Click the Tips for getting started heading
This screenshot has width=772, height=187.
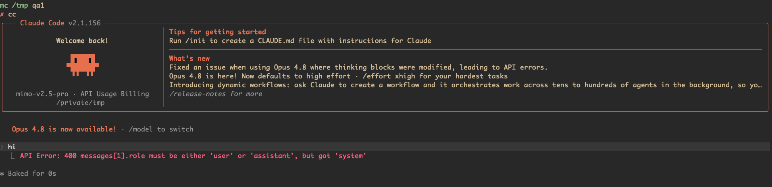pos(218,32)
